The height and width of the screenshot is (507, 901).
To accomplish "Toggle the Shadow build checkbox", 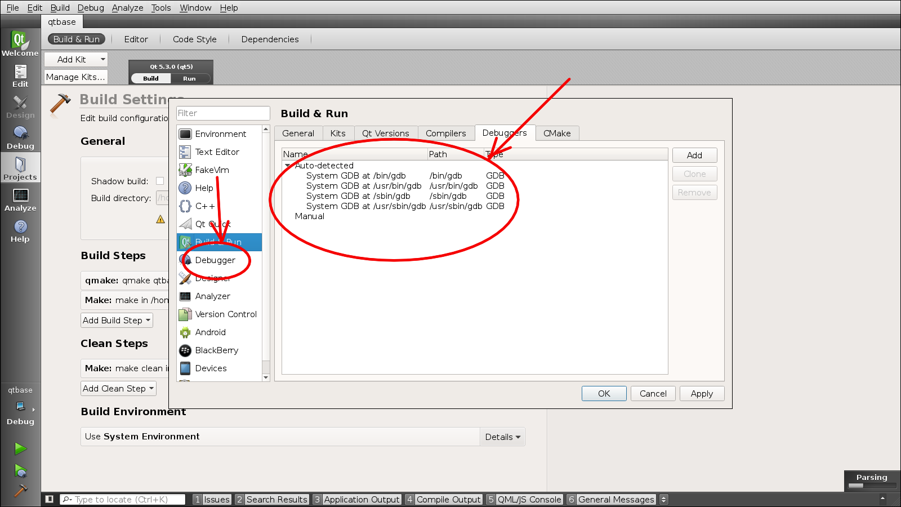I will pyautogui.click(x=160, y=181).
